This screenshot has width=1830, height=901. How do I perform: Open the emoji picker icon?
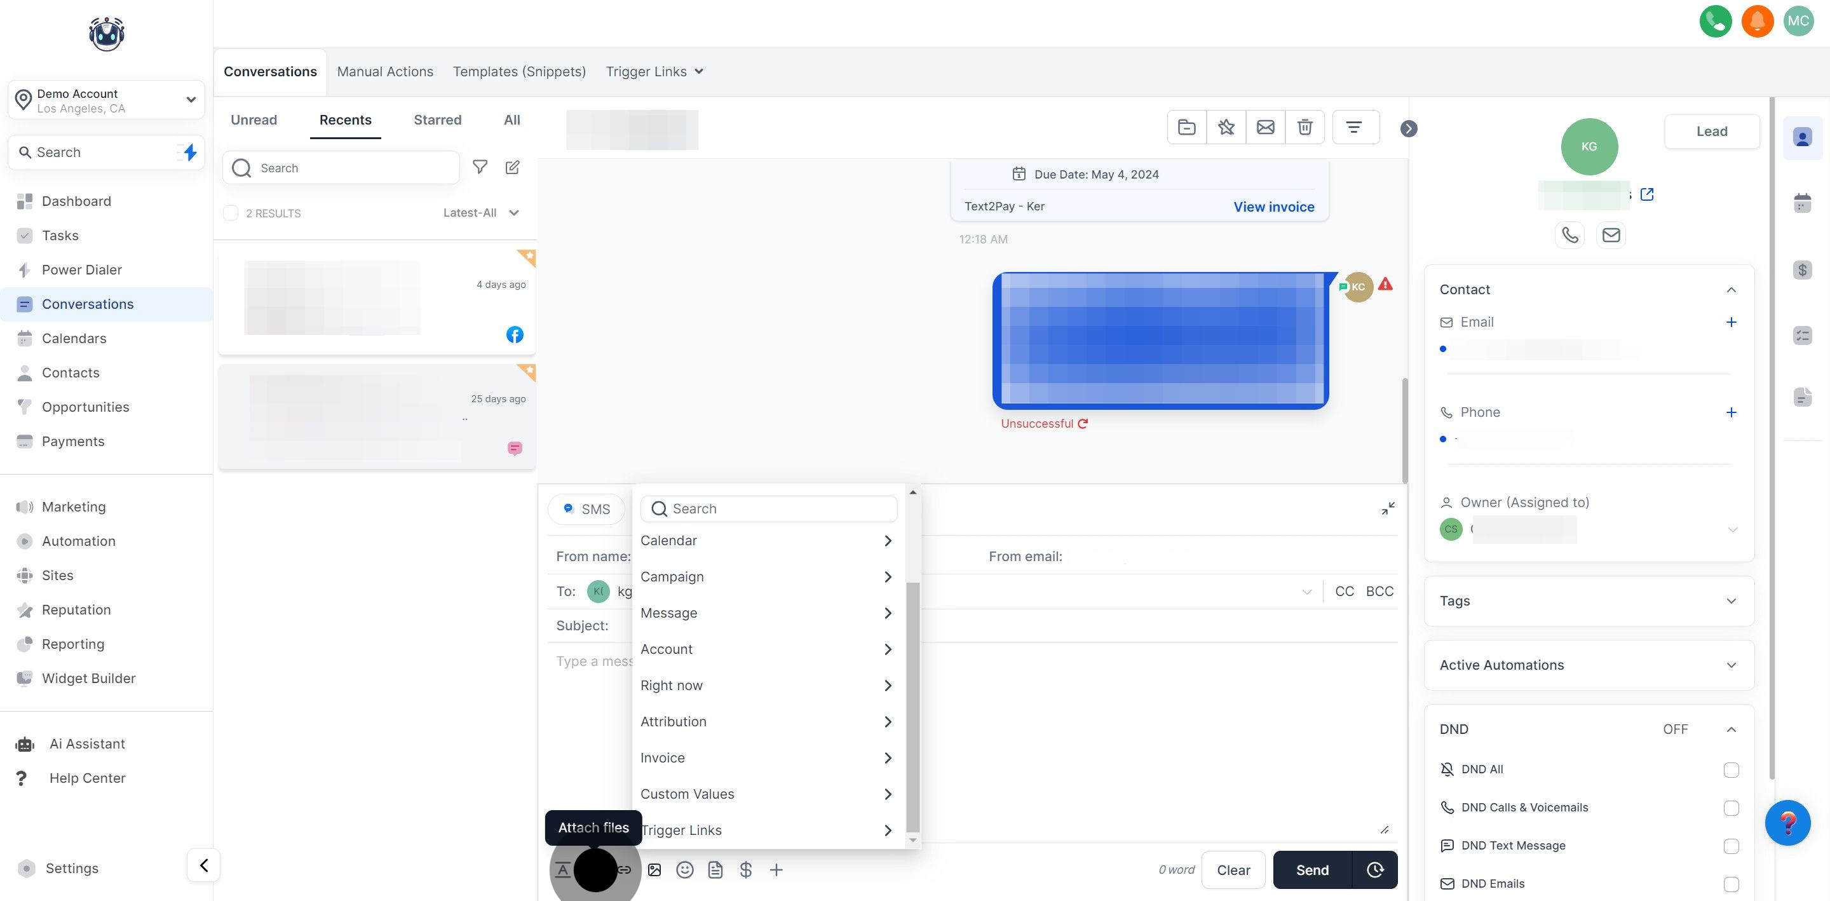point(684,870)
